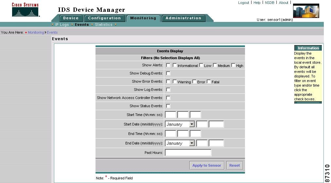Click the Apply to Sensor button
Viewport: 331px width, 183px height.
[x=207, y=165]
